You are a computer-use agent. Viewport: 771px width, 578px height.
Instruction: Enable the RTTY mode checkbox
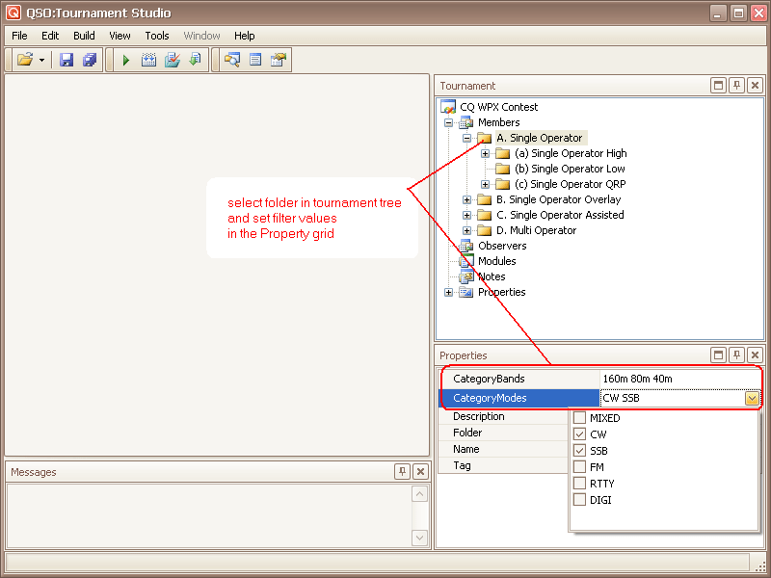click(x=579, y=484)
